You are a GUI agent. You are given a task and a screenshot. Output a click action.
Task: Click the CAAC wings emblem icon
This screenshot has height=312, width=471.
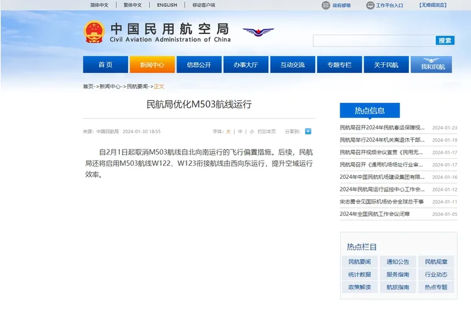258,31
